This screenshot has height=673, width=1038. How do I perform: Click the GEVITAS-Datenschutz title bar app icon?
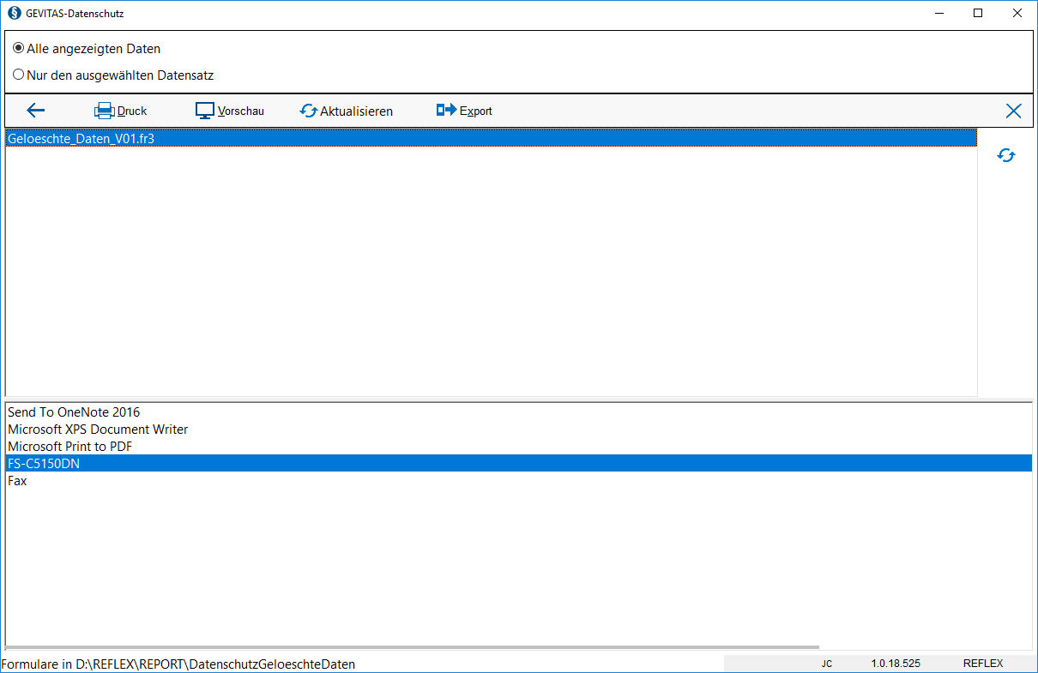[x=13, y=13]
